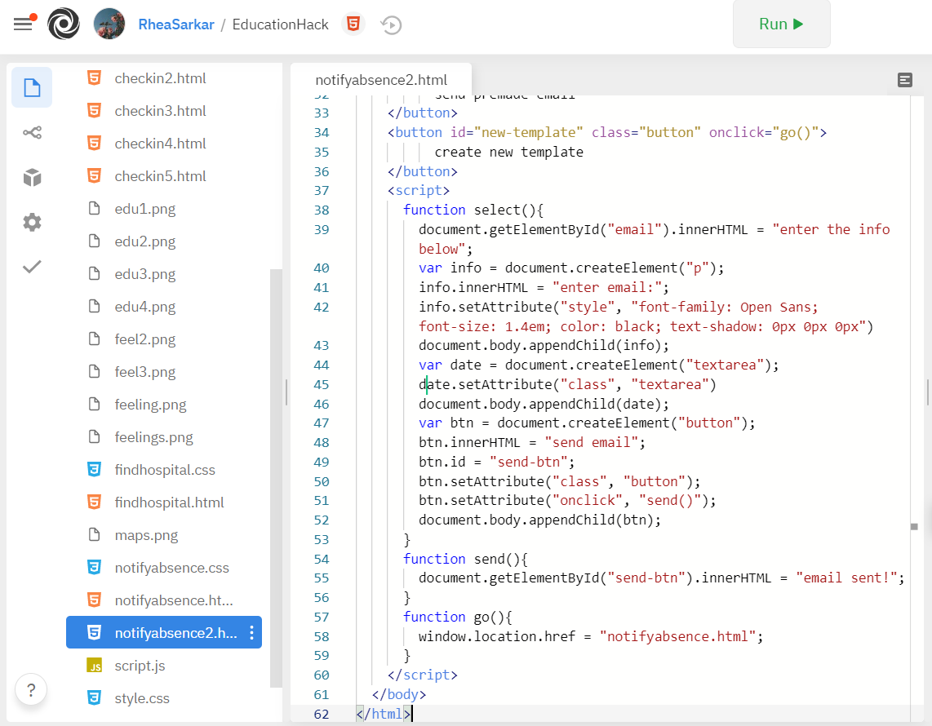Click "notifyabsence.html" string on line 58
Screen dimensions: 932x726
[677, 636]
